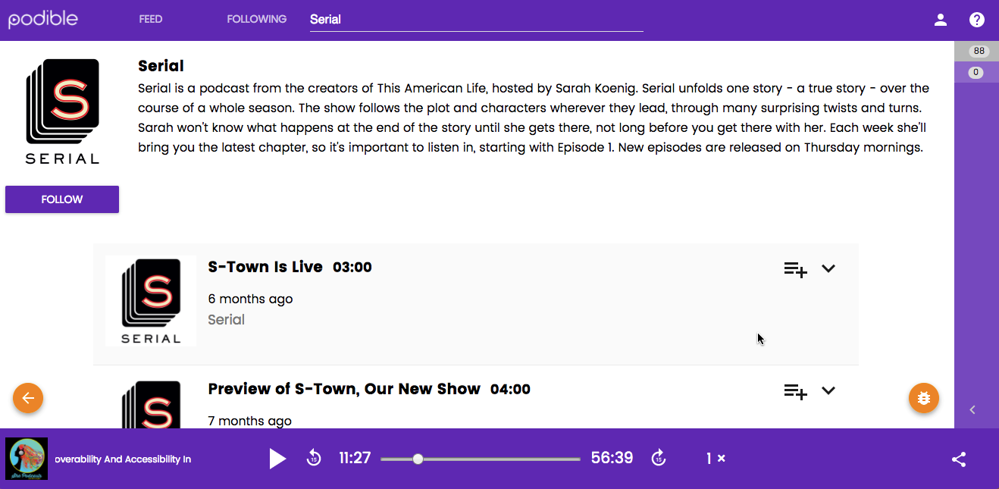Click Preview of S-Town episode thumbnail
This screenshot has height=489, width=999.
pyautogui.click(x=151, y=403)
